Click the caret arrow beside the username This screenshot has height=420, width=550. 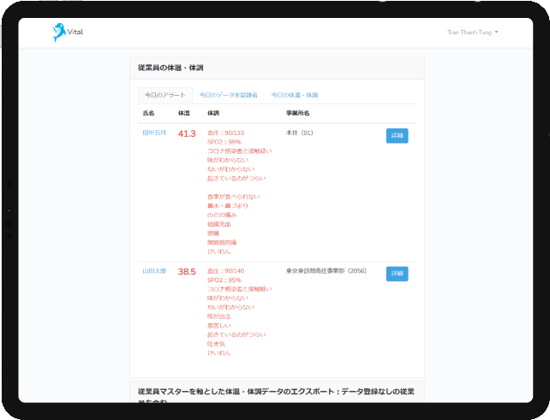coord(497,33)
